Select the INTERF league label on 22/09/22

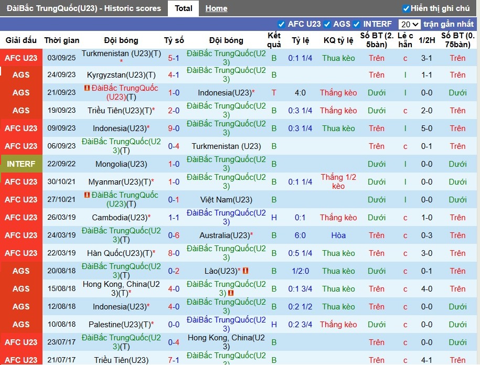pos(21,164)
